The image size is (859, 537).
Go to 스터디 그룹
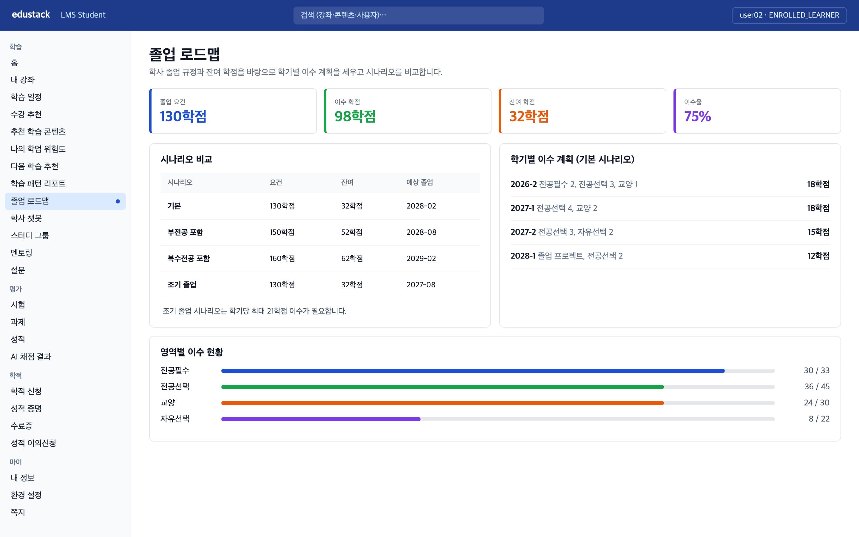(65, 235)
